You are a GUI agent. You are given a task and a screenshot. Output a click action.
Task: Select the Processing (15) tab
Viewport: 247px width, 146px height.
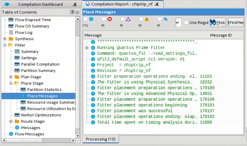point(101,139)
